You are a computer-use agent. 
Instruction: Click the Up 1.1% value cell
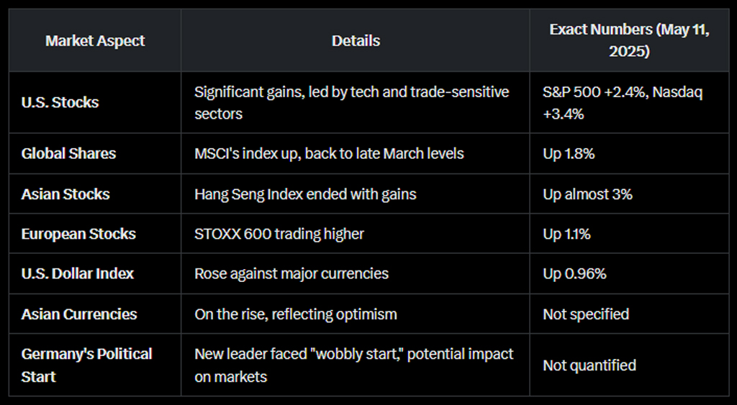click(x=566, y=234)
